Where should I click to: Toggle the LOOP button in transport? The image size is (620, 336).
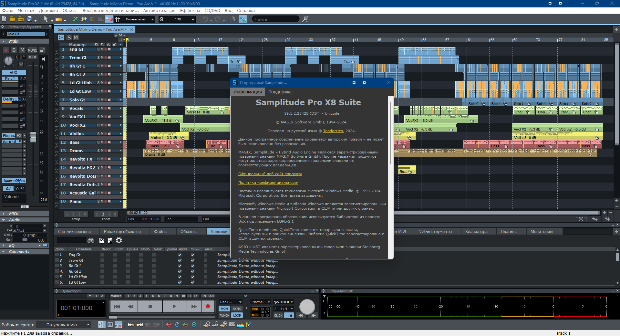237,316
